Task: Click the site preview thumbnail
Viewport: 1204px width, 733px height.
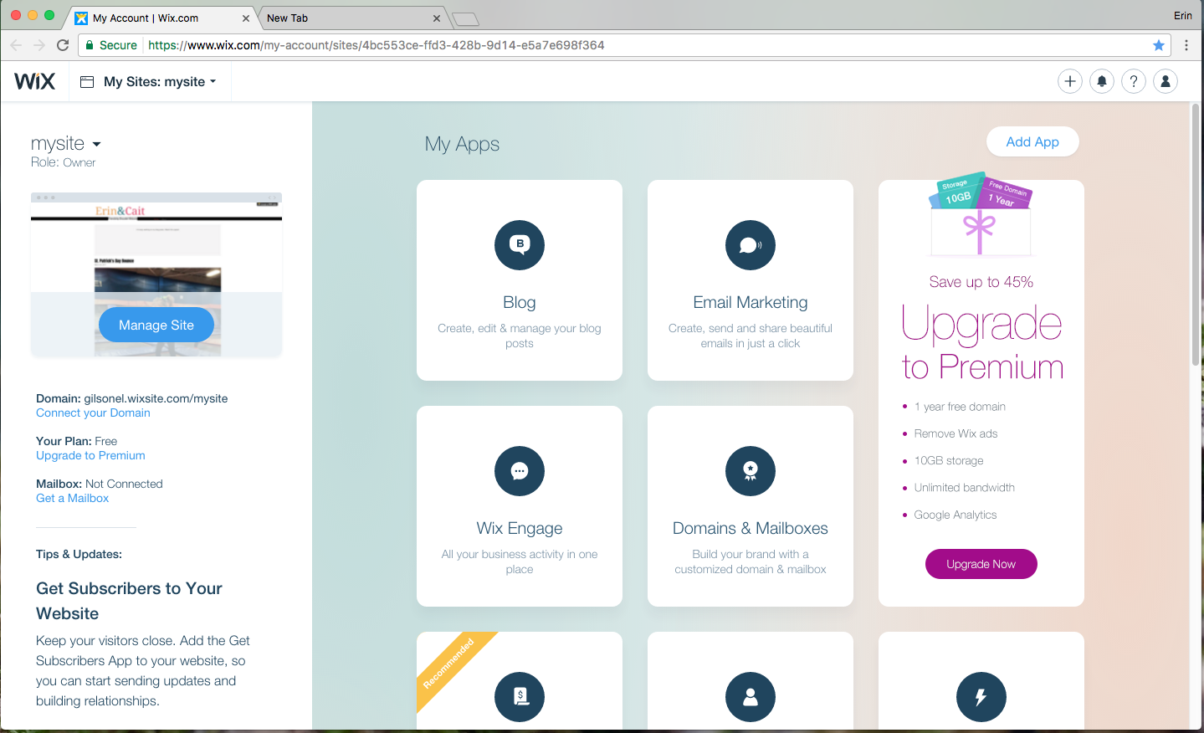Action: (x=156, y=274)
